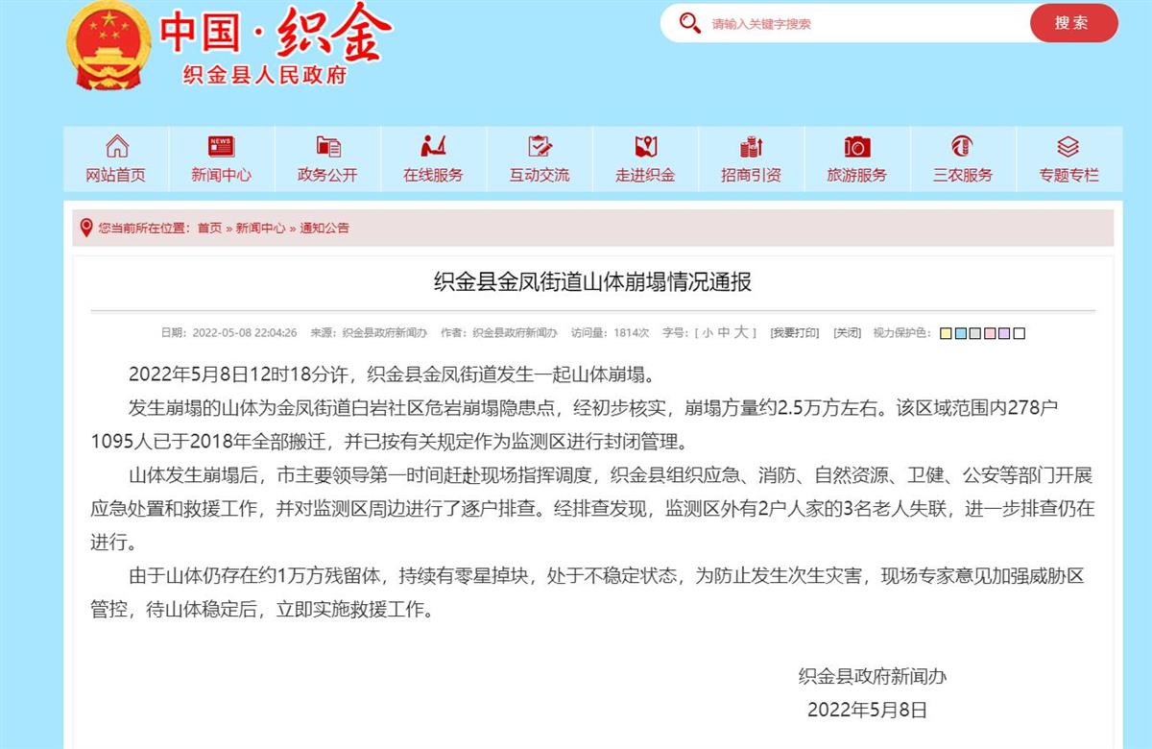
Task: Click the camera icon above 旅游服务
Action: (857, 147)
